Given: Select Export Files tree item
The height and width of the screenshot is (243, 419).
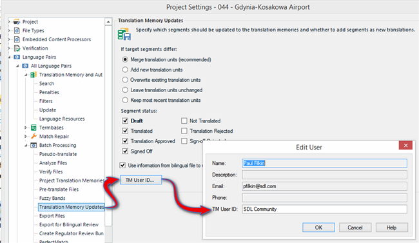Looking at the screenshot, I should 52,216.
